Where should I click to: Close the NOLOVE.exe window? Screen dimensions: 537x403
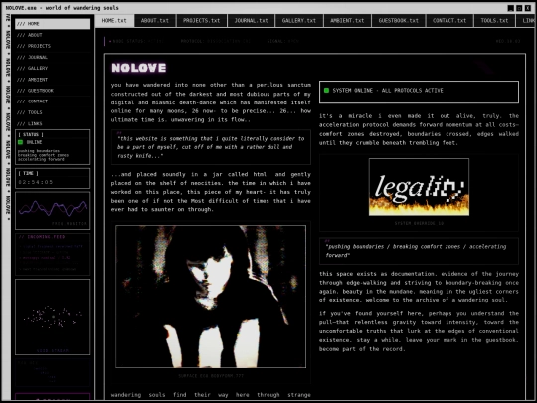click(528, 8)
